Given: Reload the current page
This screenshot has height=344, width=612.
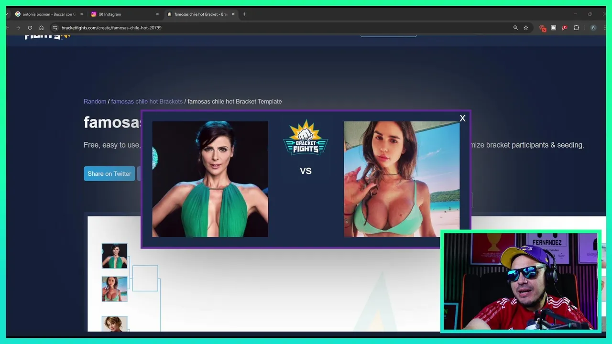Looking at the screenshot, I should pos(30,28).
